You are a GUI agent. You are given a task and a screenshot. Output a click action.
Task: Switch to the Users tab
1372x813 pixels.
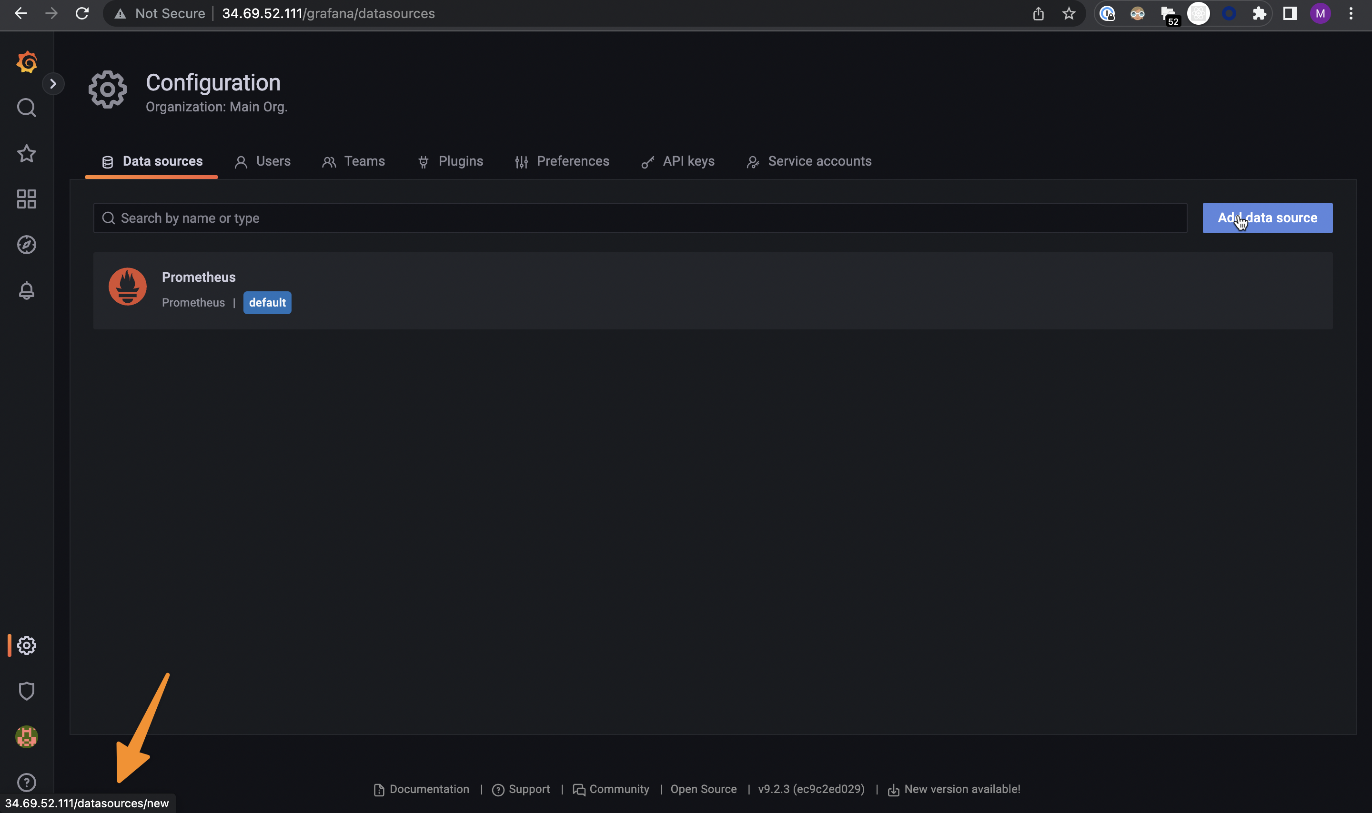(262, 161)
